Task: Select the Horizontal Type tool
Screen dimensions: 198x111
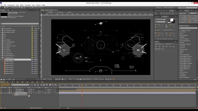Action: click(x=25, y=8)
